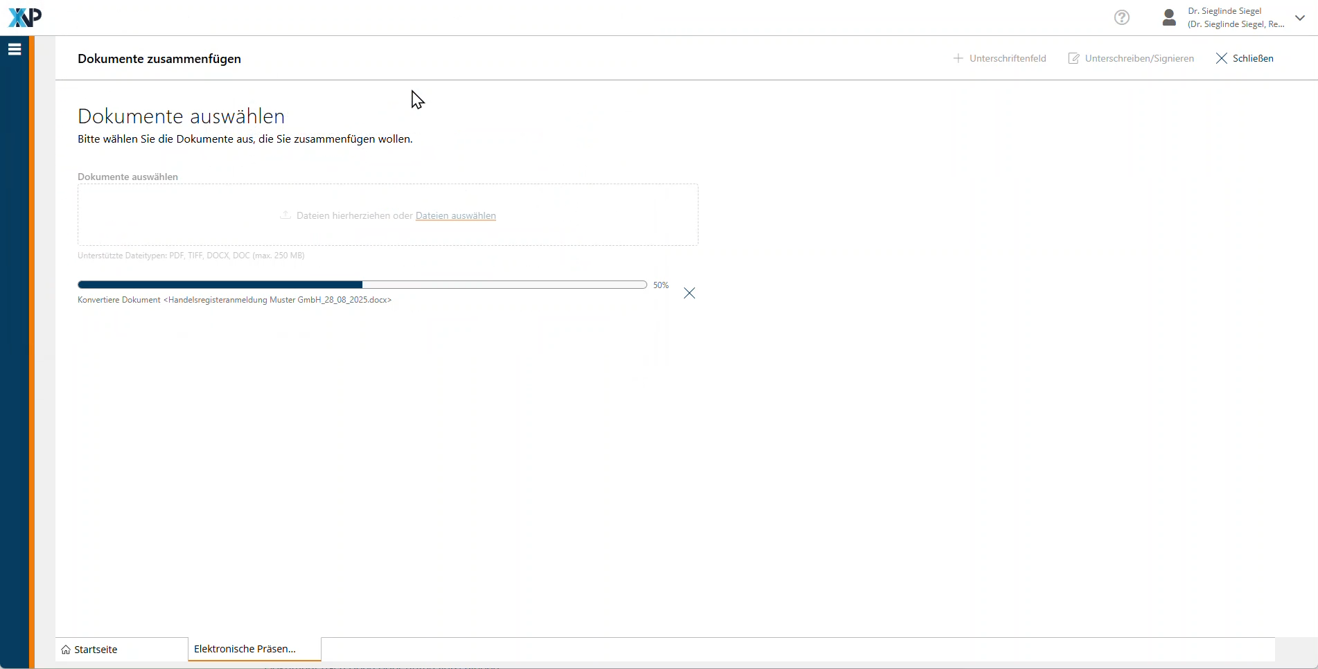Expand the user account dropdown chevron
The image size is (1318, 669).
click(x=1300, y=18)
